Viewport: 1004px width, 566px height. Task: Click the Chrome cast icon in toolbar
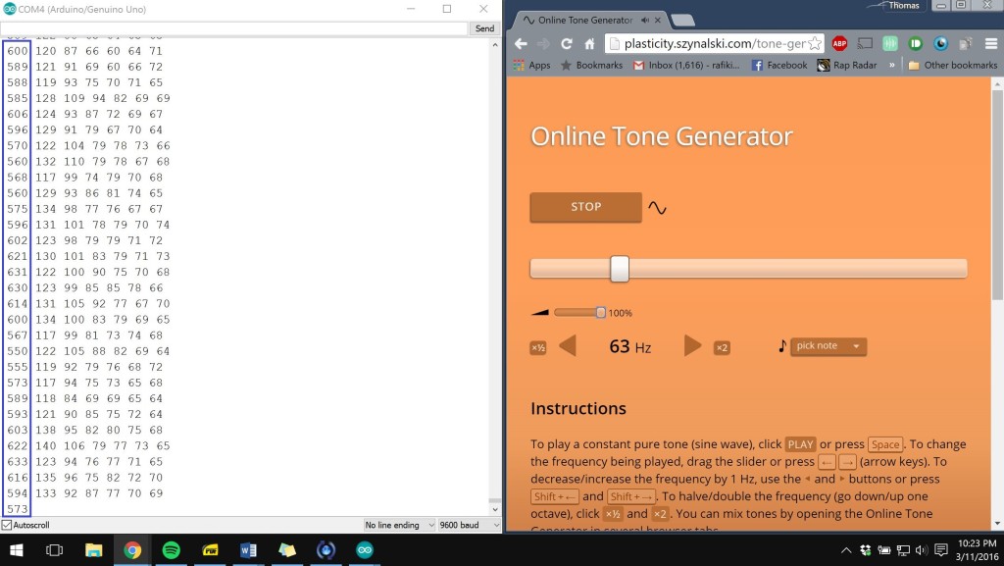pos(865,44)
